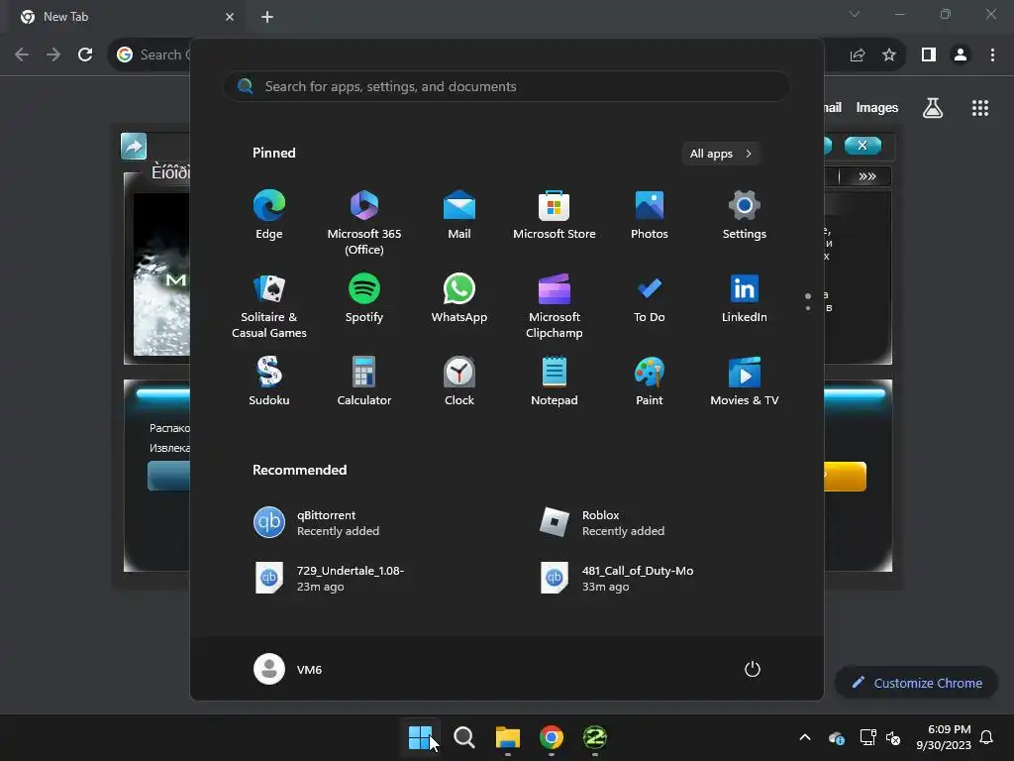
Task: Select the New Tab tab in Chrome
Action: [x=128, y=17]
